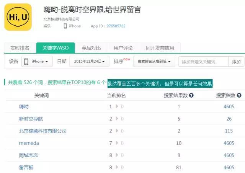Select the 关键字/ASO tab

point(56,48)
